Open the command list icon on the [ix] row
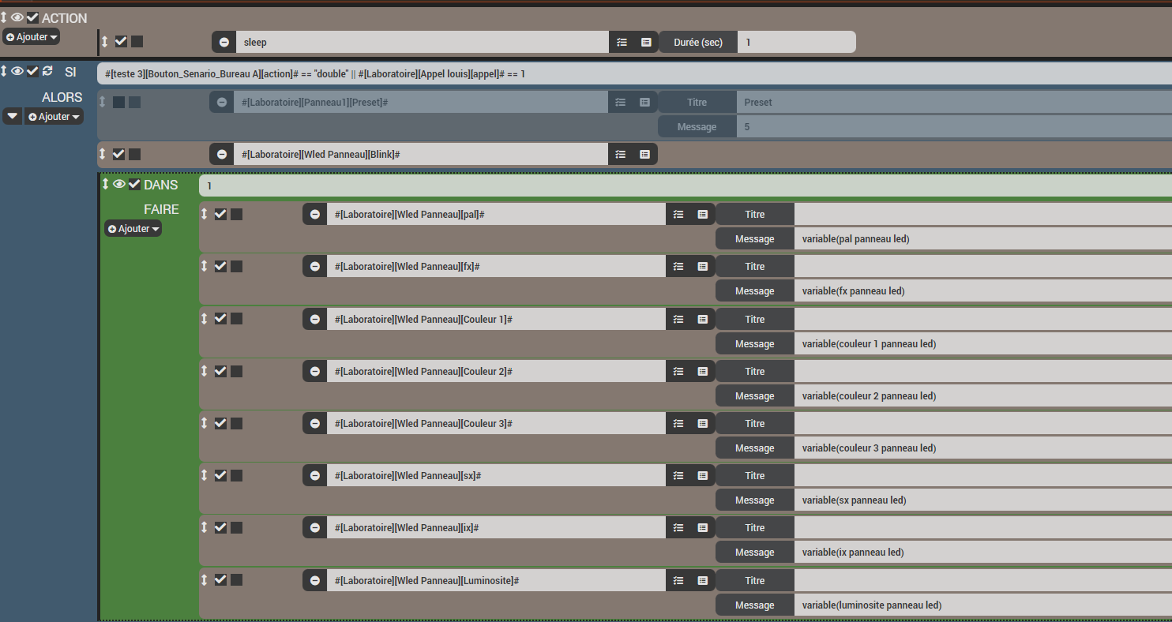Screen dimensions: 1172x622 coord(702,528)
